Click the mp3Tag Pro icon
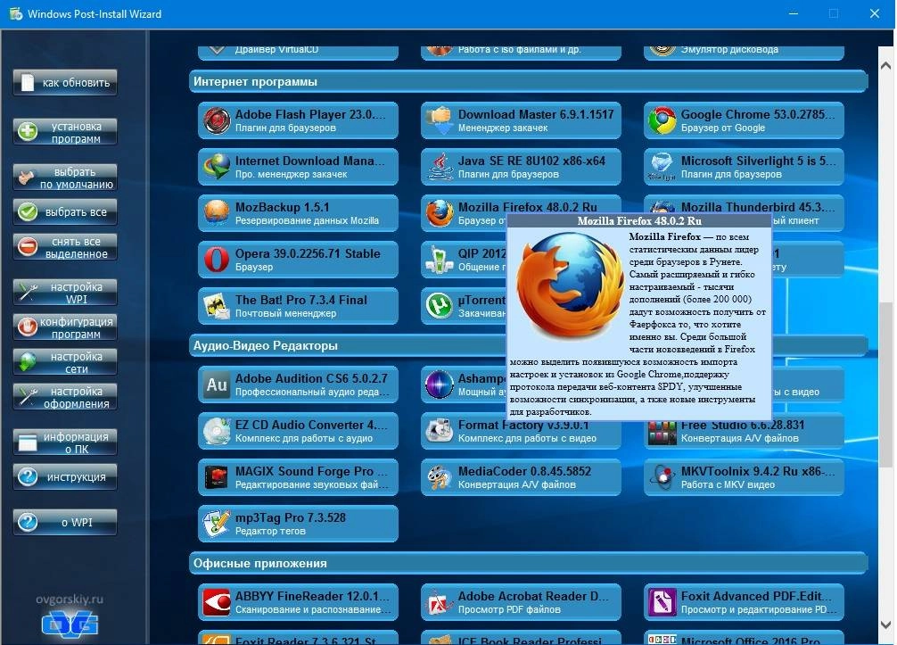The height and width of the screenshot is (645, 897). [217, 524]
